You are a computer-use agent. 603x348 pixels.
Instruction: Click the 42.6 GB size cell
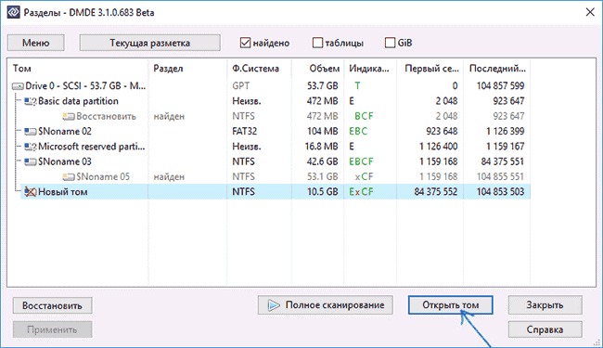(x=322, y=161)
